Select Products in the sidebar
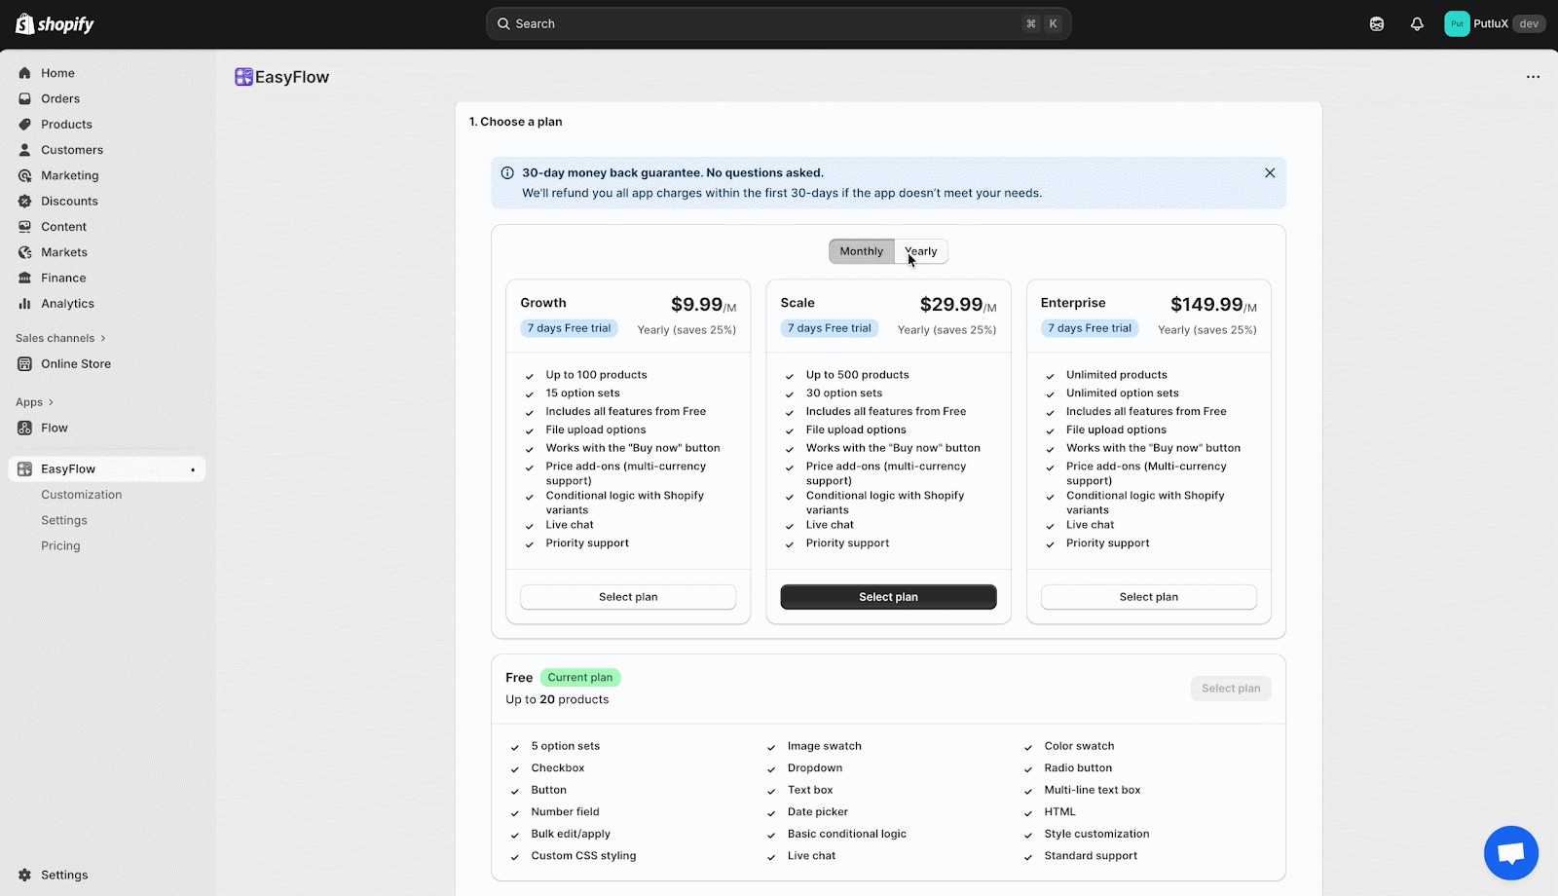1558x896 pixels. pyautogui.click(x=66, y=124)
